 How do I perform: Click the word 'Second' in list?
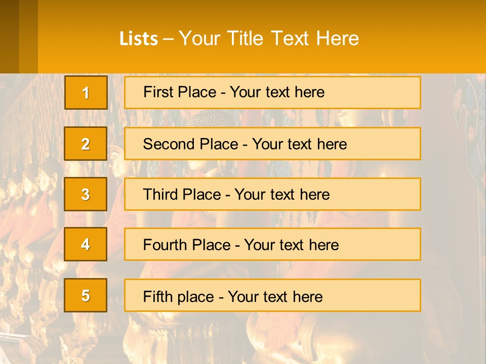pyautogui.click(x=164, y=144)
